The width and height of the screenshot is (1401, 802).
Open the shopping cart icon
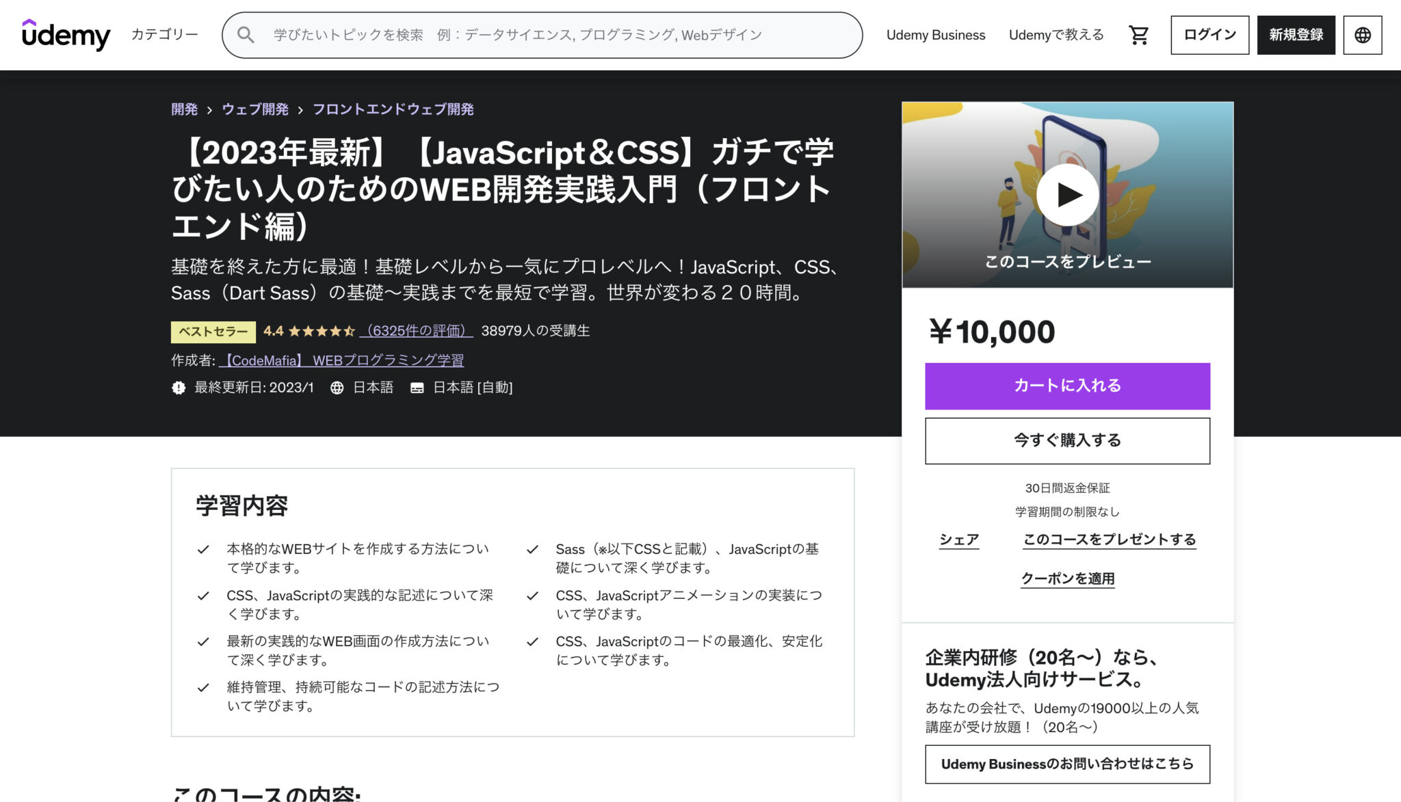[x=1138, y=34]
